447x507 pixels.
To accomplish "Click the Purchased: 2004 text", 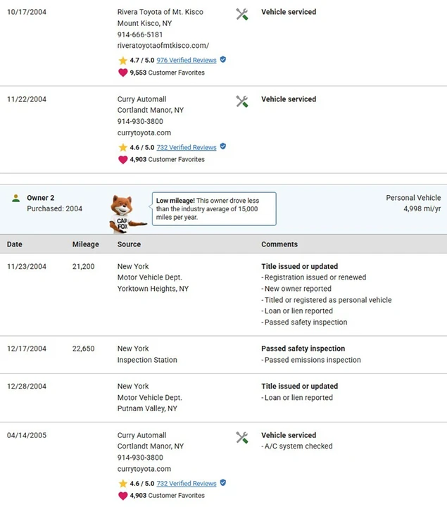I will pyautogui.click(x=55, y=209).
